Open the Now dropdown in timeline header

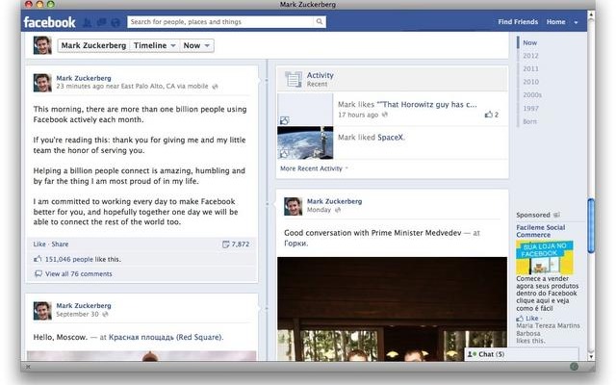point(196,45)
